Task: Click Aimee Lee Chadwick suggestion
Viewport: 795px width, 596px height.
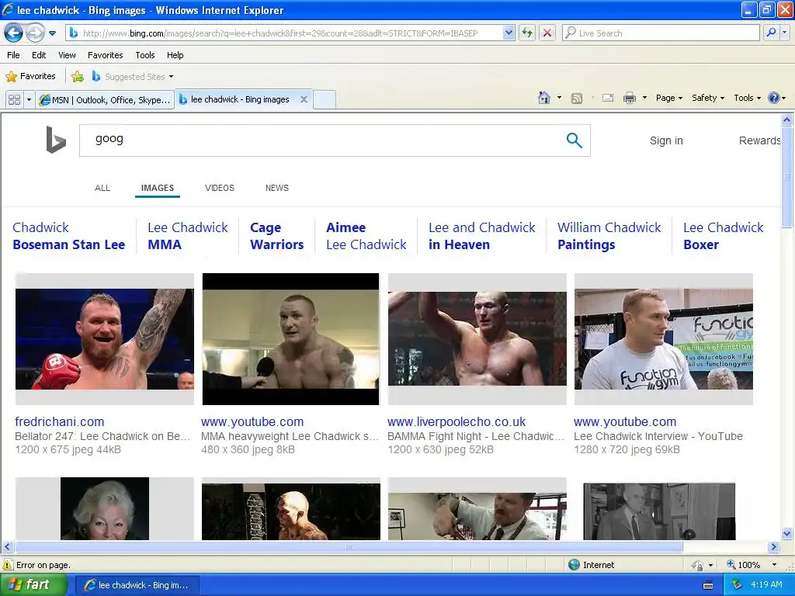Action: [x=366, y=236]
